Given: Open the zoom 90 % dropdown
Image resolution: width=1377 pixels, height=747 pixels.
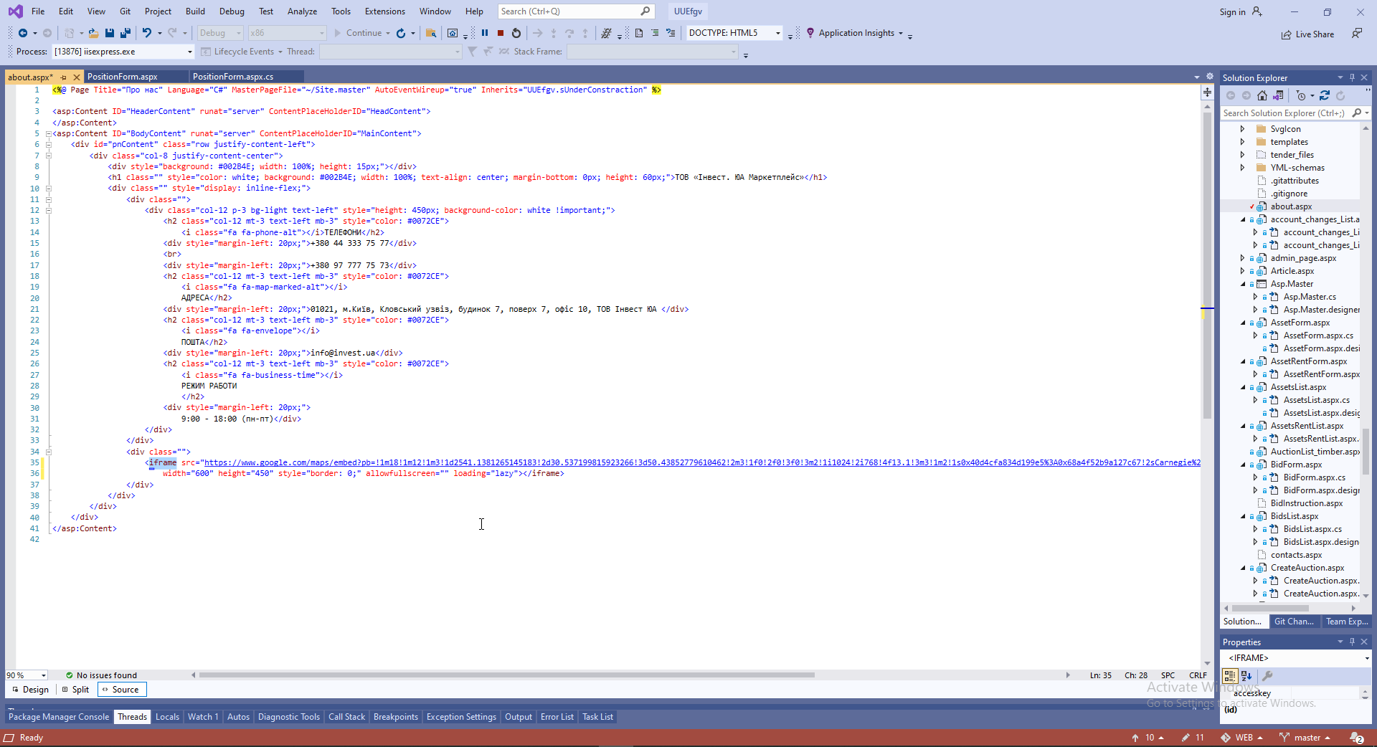Looking at the screenshot, I should (44, 675).
